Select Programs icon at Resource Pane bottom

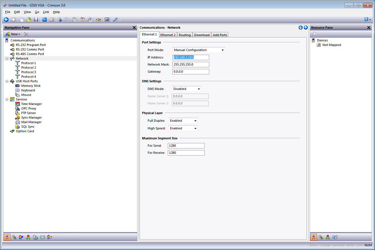click(x=328, y=237)
